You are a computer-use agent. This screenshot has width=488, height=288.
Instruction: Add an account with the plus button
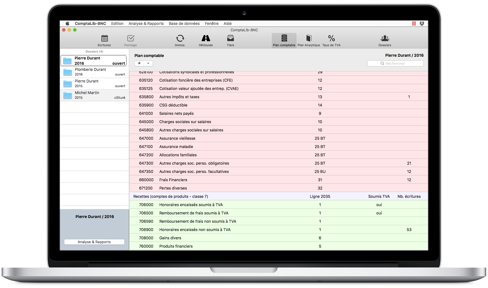139,63
